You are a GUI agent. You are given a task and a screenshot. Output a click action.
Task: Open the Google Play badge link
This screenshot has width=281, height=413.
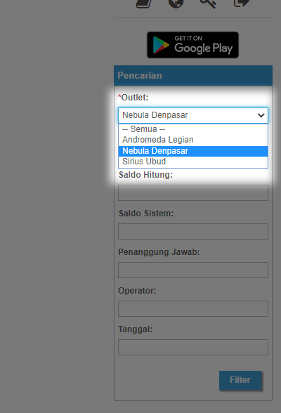pos(192,45)
